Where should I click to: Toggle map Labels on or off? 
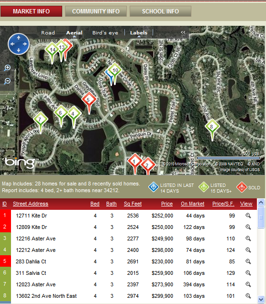pos(139,33)
